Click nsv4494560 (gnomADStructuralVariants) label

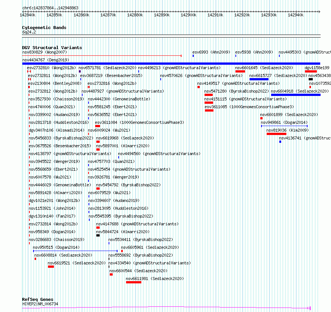tap(159, 154)
